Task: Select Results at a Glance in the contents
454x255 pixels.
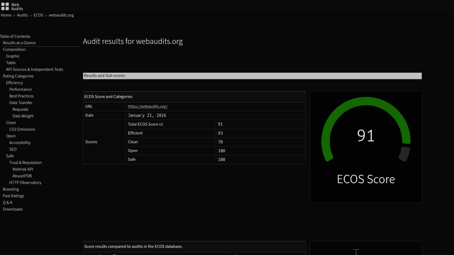Action: coord(19,43)
